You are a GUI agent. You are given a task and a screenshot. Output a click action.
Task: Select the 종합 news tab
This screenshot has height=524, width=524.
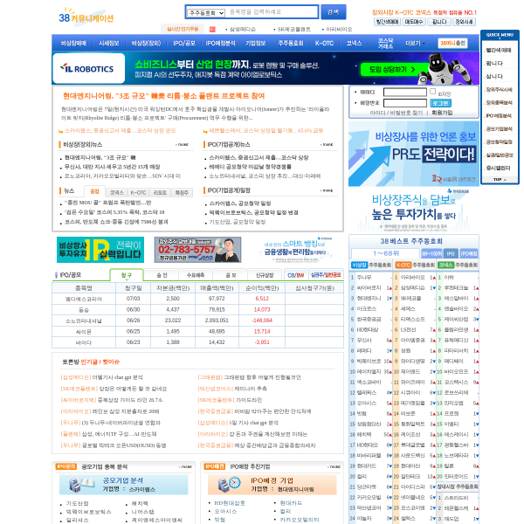(x=94, y=191)
